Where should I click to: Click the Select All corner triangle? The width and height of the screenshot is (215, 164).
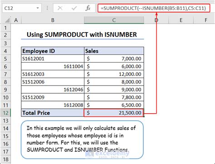7,20
